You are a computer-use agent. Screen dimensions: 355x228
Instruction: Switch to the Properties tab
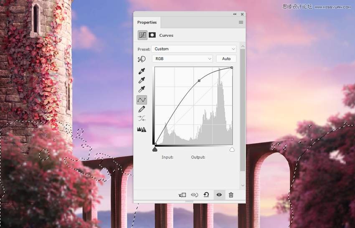coord(147,22)
